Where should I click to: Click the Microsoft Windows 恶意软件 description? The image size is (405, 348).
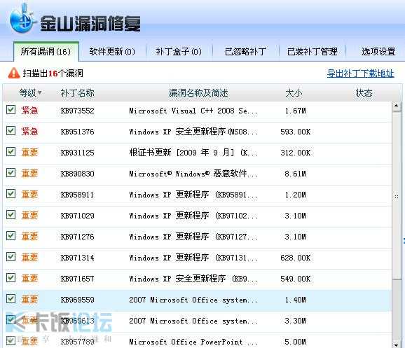point(193,174)
